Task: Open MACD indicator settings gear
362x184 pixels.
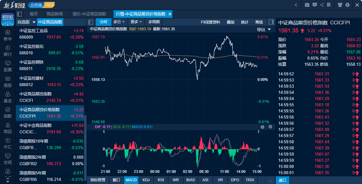Action: click(262, 127)
